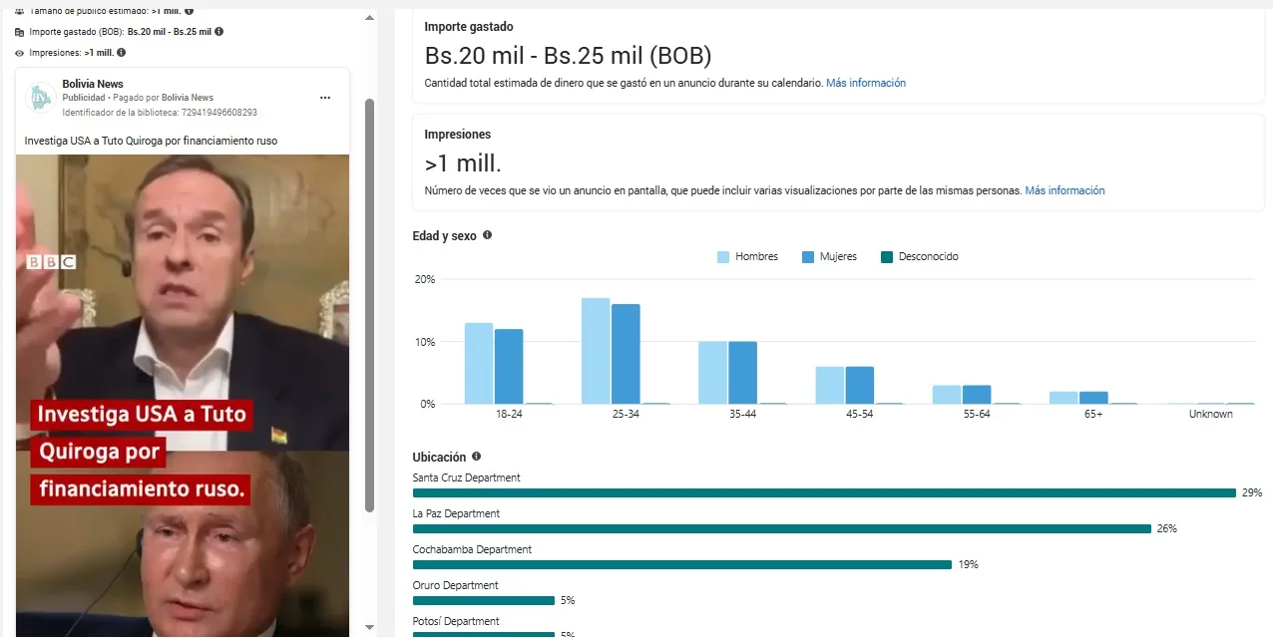This screenshot has height=638, width=1273.
Task: Toggle the Hombres legend series
Action: [x=747, y=257]
